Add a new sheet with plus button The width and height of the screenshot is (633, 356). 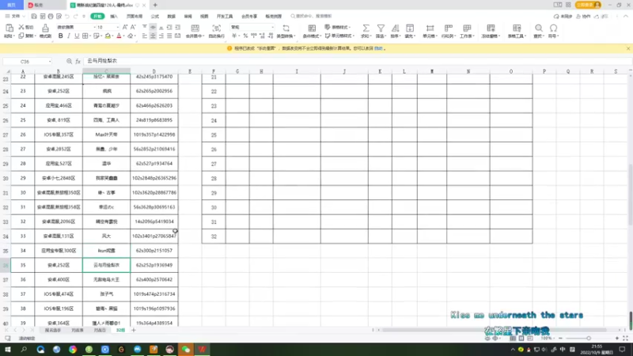(134, 330)
